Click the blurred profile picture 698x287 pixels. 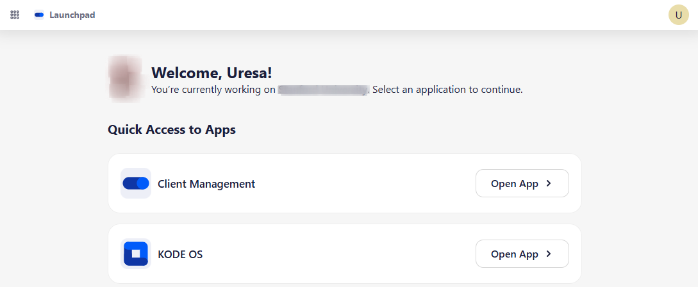(126, 79)
